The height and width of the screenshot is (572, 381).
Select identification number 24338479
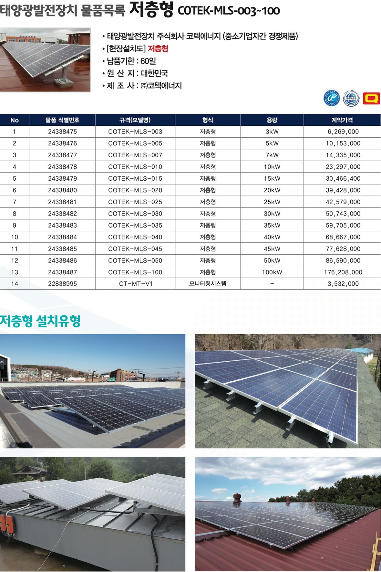point(63,178)
